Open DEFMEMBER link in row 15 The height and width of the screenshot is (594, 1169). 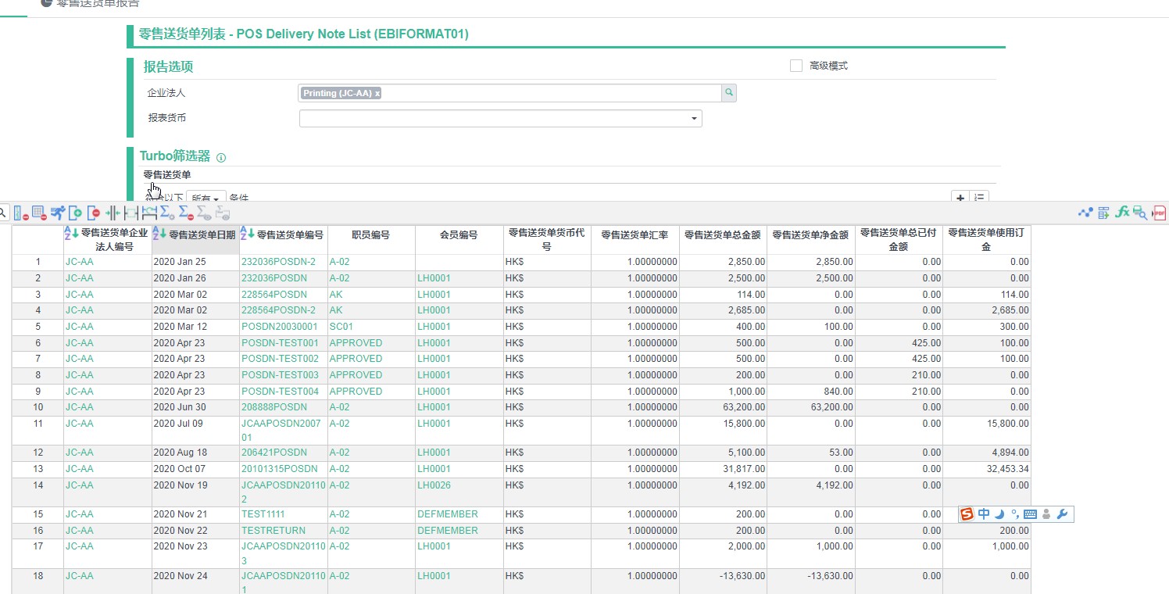(x=447, y=514)
